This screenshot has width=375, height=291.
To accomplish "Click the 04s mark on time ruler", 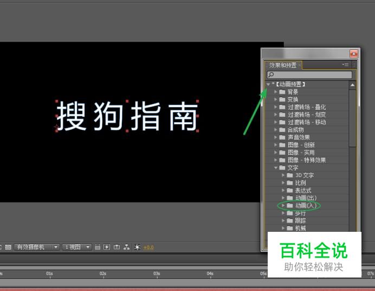I will [x=210, y=274].
